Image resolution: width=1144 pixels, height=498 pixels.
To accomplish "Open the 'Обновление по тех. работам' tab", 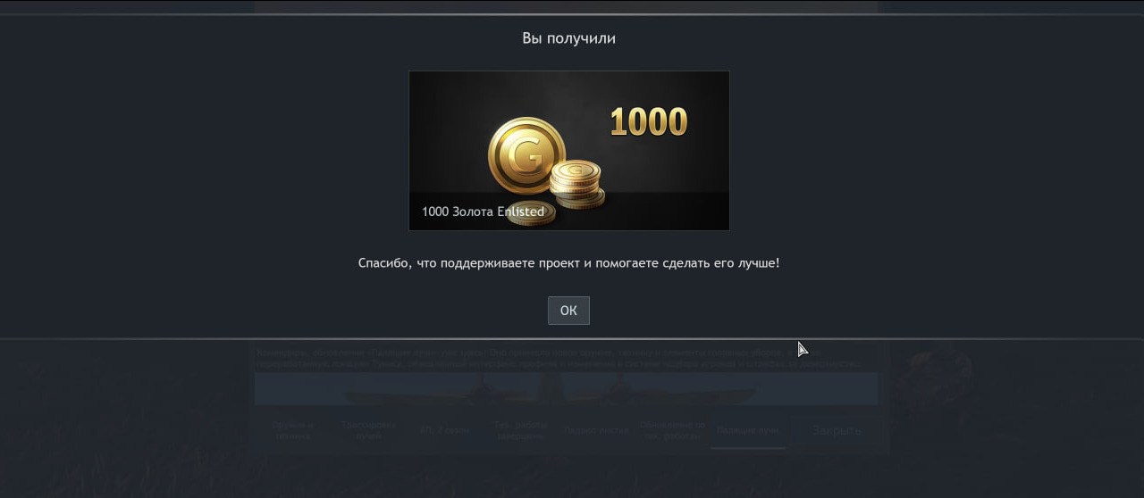I will [x=672, y=430].
